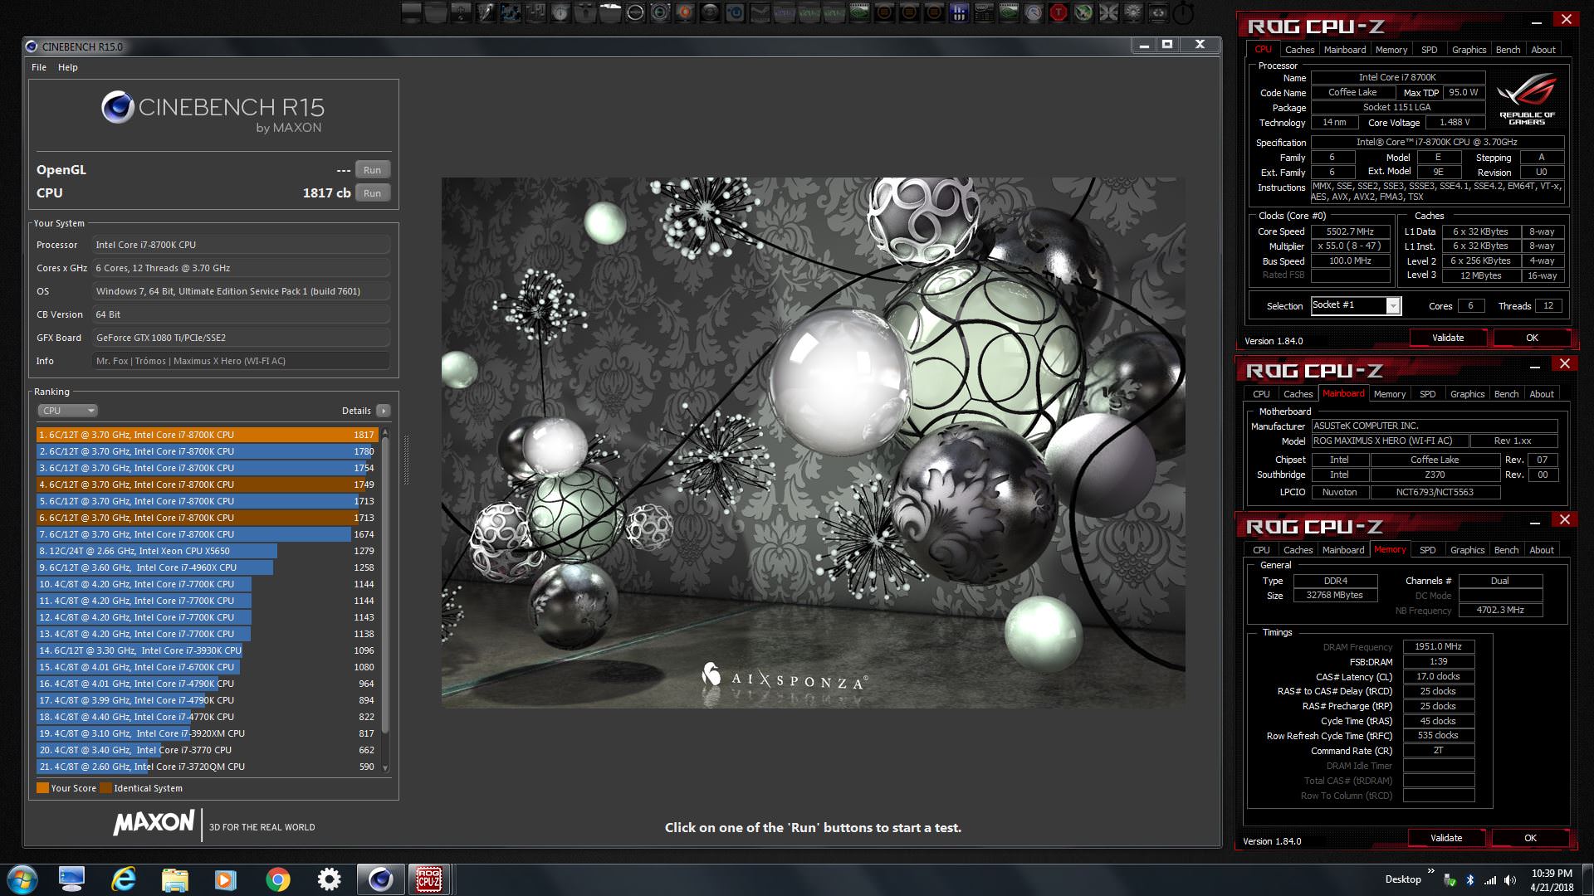Run the OpenGL benchmark
1594x896 pixels.
click(372, 170)
